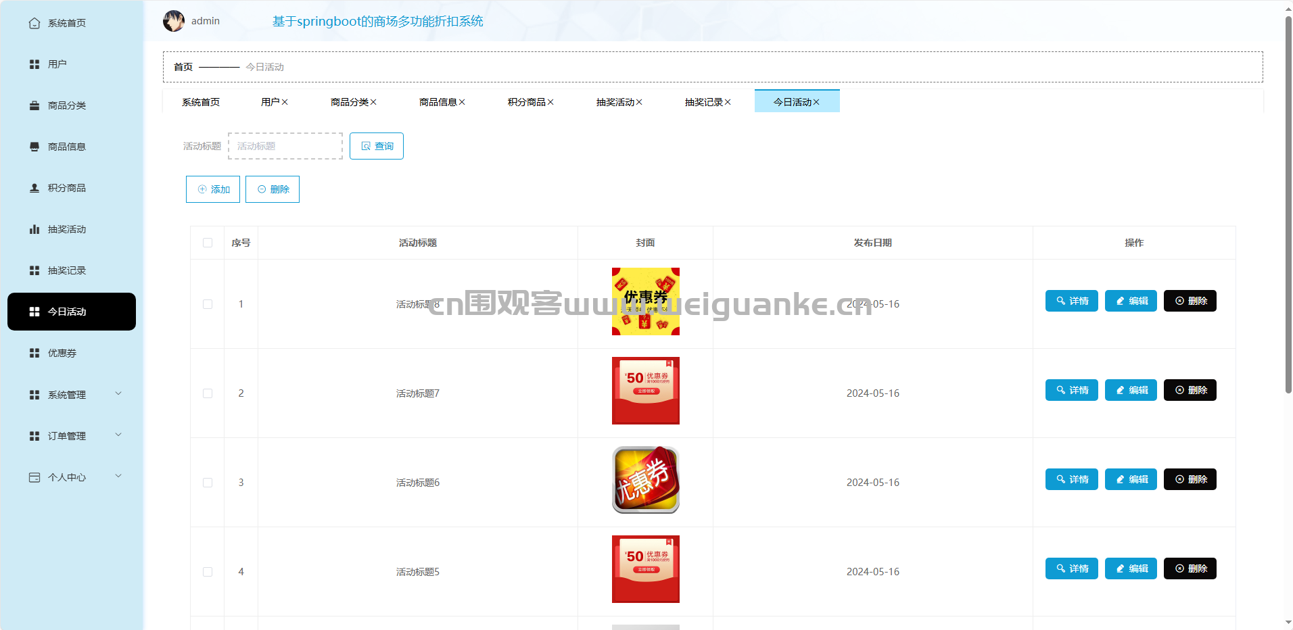Click the bar chart icon for 抽奖活动

(x=34, y=229)
